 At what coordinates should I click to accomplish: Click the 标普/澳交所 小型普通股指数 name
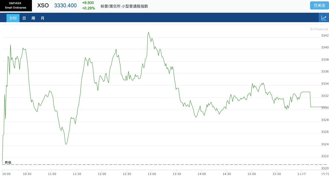[x=124, y=6]
